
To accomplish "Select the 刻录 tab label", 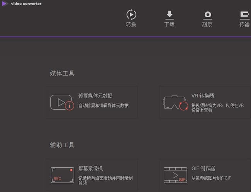I will pos(207,24).
